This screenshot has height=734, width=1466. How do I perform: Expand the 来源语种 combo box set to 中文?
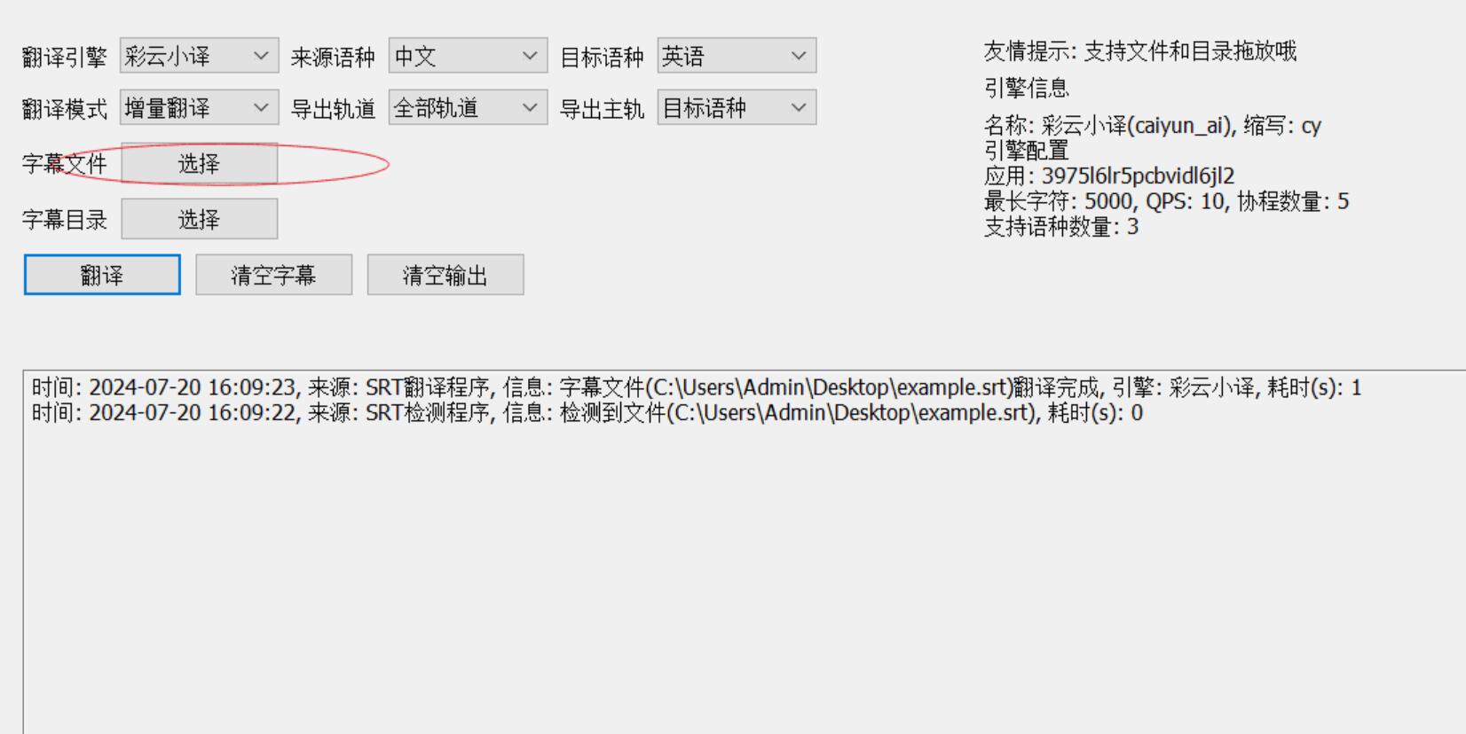pos(468,56)
